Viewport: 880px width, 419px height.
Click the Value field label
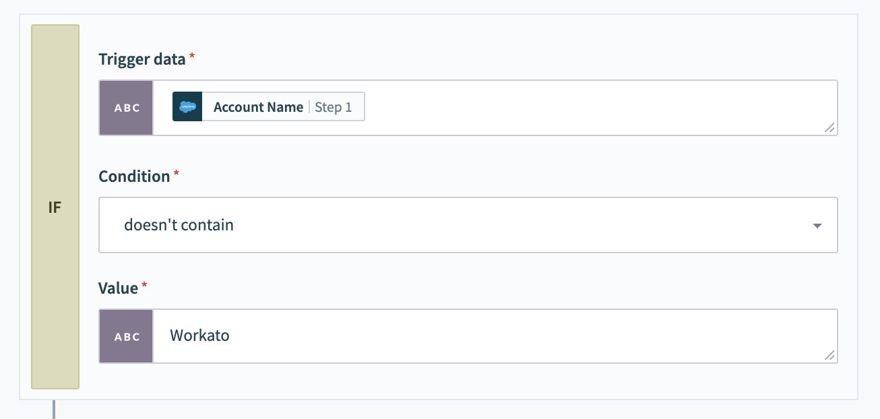tap(119, 288)
